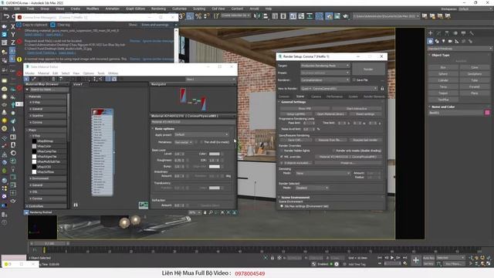The image size is (494, 278).
Task: Click the Percent Snap toggle icon
Action: 198,15
